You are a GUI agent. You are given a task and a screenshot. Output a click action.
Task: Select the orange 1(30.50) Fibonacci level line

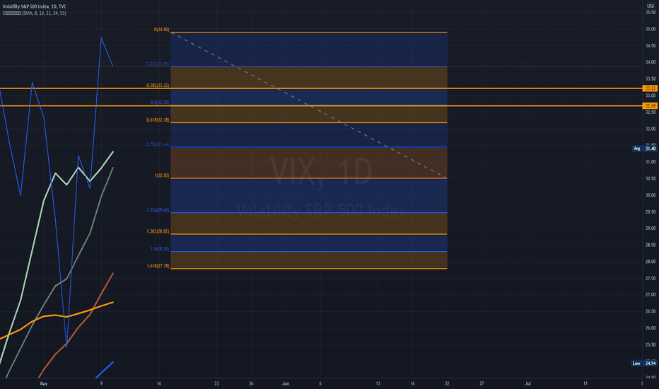309,178
